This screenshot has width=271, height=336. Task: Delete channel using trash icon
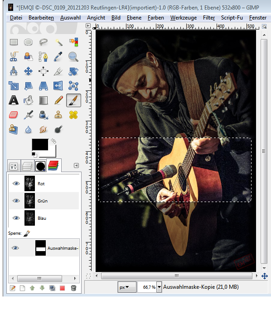click(x=73, y=288)
